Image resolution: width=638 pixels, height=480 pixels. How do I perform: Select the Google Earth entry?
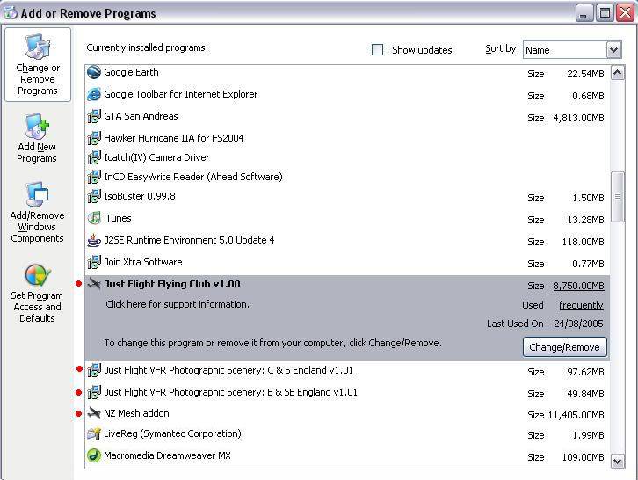[x=347, y=73]
